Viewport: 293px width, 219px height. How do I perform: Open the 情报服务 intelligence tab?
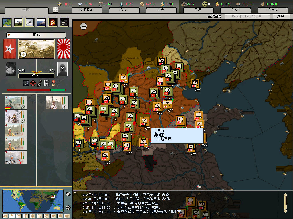click(x=87, y=10)
